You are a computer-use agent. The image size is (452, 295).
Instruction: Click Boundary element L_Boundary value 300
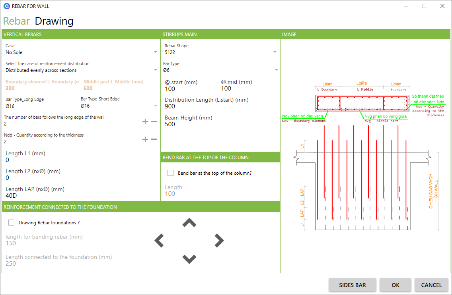point(42,88)
